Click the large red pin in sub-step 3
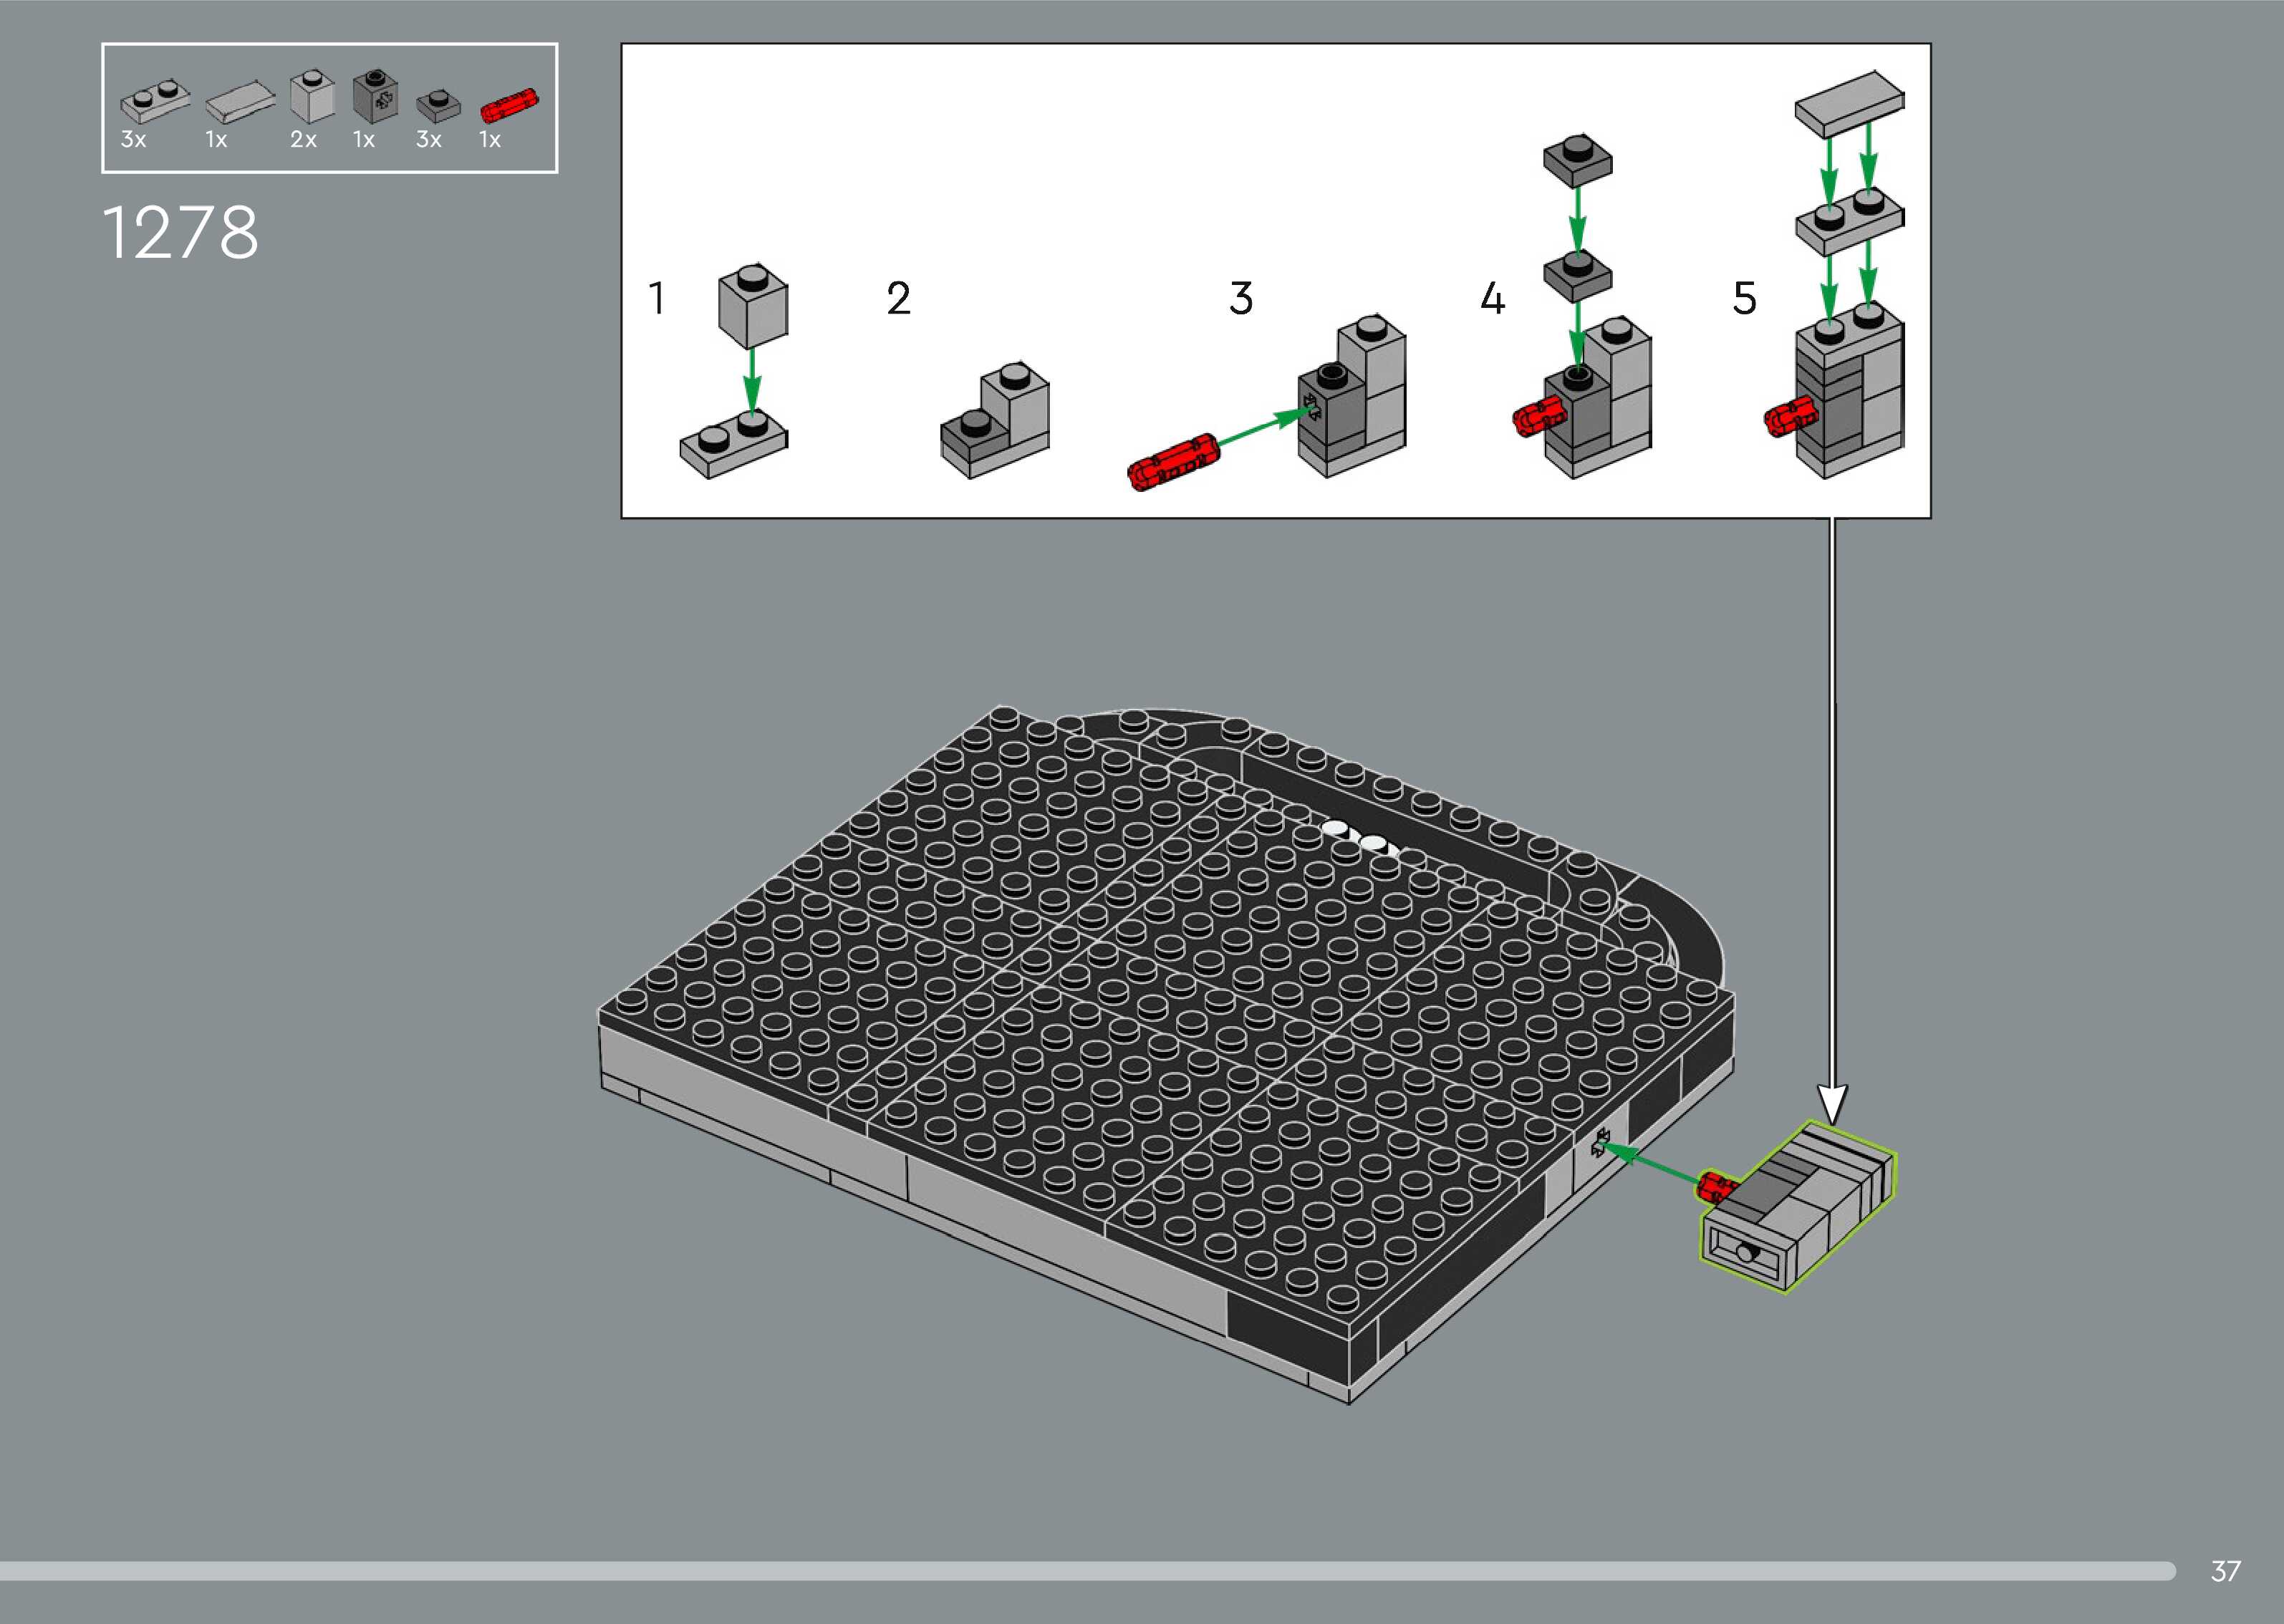Image resolution: width=2284 pixels, height=1624 pixels. tap(1173, 462)
